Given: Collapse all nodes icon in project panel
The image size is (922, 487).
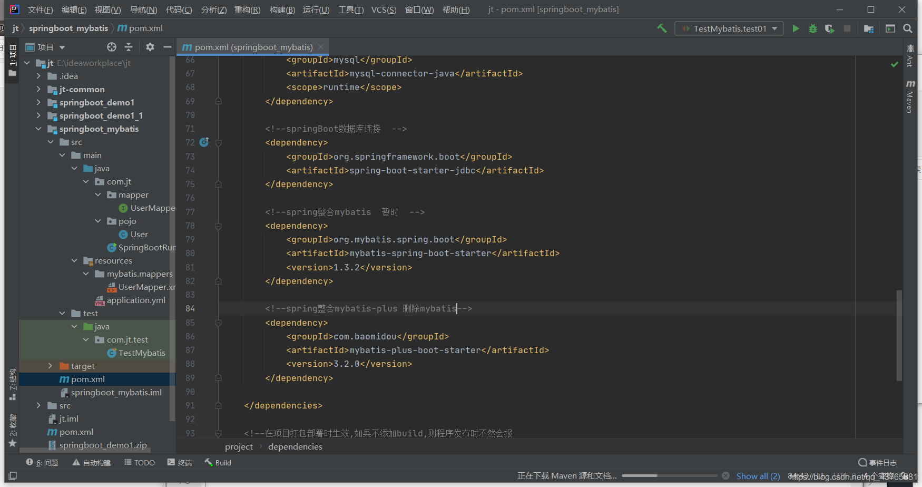Looking at the screenshot, I should (129, 47).
